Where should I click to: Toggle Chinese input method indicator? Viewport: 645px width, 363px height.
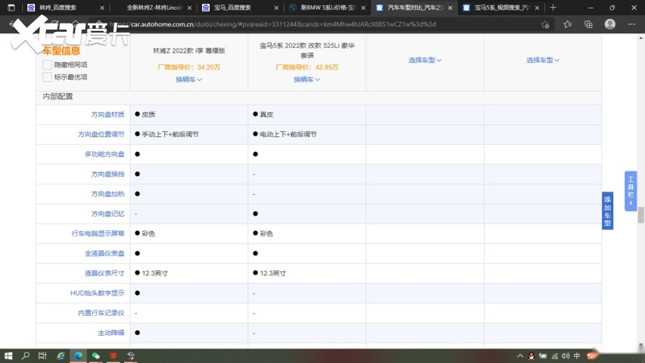pos(577,356)
